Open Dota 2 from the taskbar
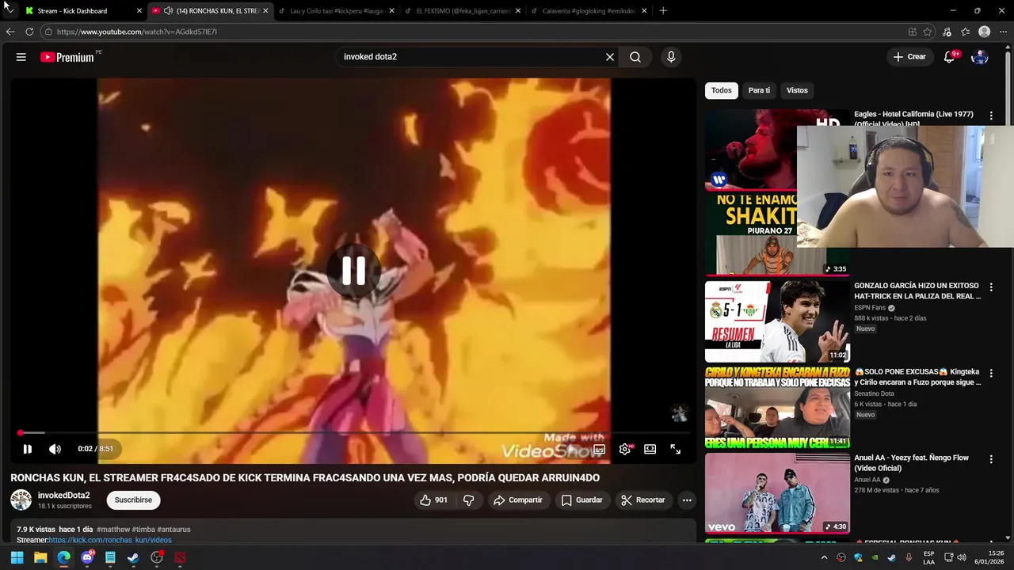 [180, 557]
